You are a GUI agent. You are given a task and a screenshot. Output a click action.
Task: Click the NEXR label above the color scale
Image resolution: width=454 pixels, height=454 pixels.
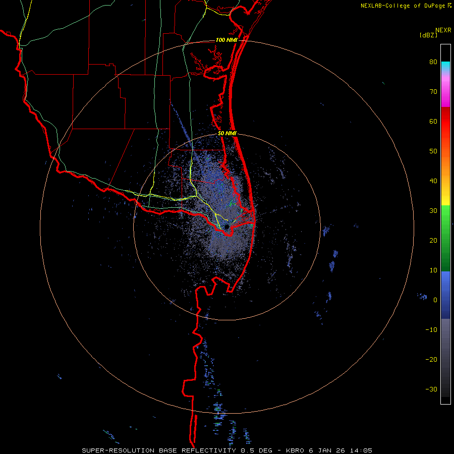click(x=443, y=30)
